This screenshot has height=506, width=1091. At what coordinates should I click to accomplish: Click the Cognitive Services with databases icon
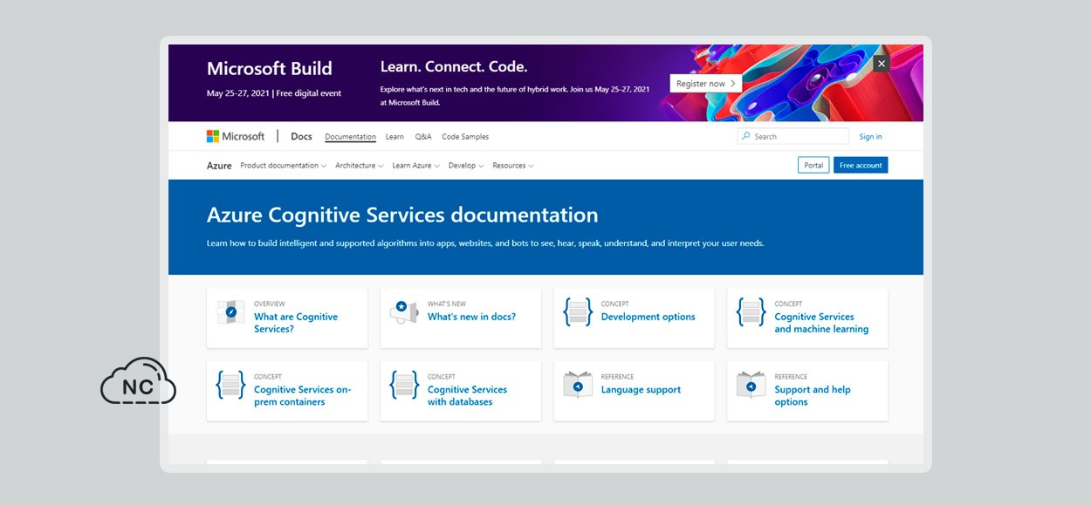click(404, 385)
